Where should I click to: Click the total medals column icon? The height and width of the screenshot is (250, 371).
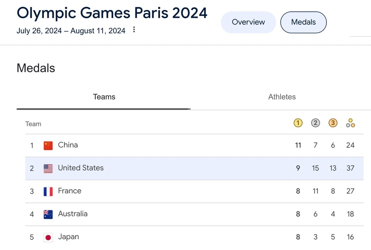(x=351, y=123)
